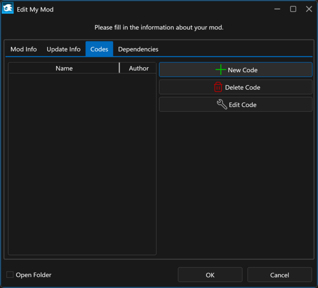Enable the Open Folder checkbox
Viewport: 318px width, 288px height.
pos(10,275)
